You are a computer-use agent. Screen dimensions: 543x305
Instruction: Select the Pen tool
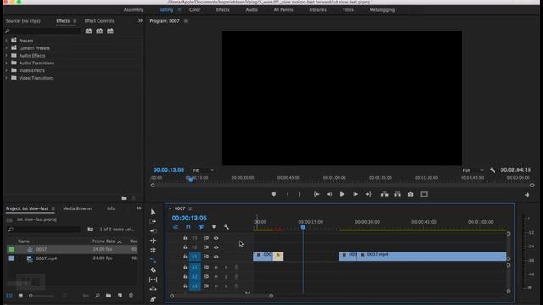click(153, 299)
